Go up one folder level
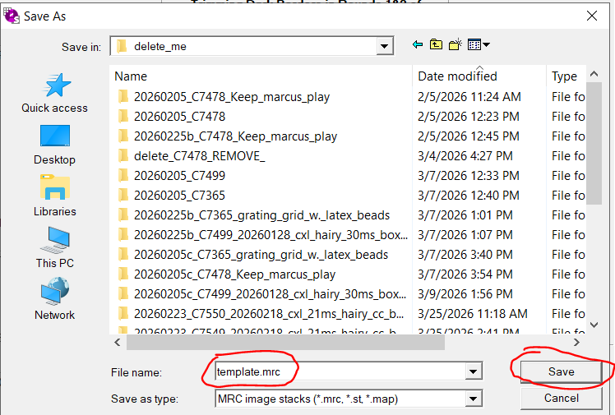 (x=436, y=44)
